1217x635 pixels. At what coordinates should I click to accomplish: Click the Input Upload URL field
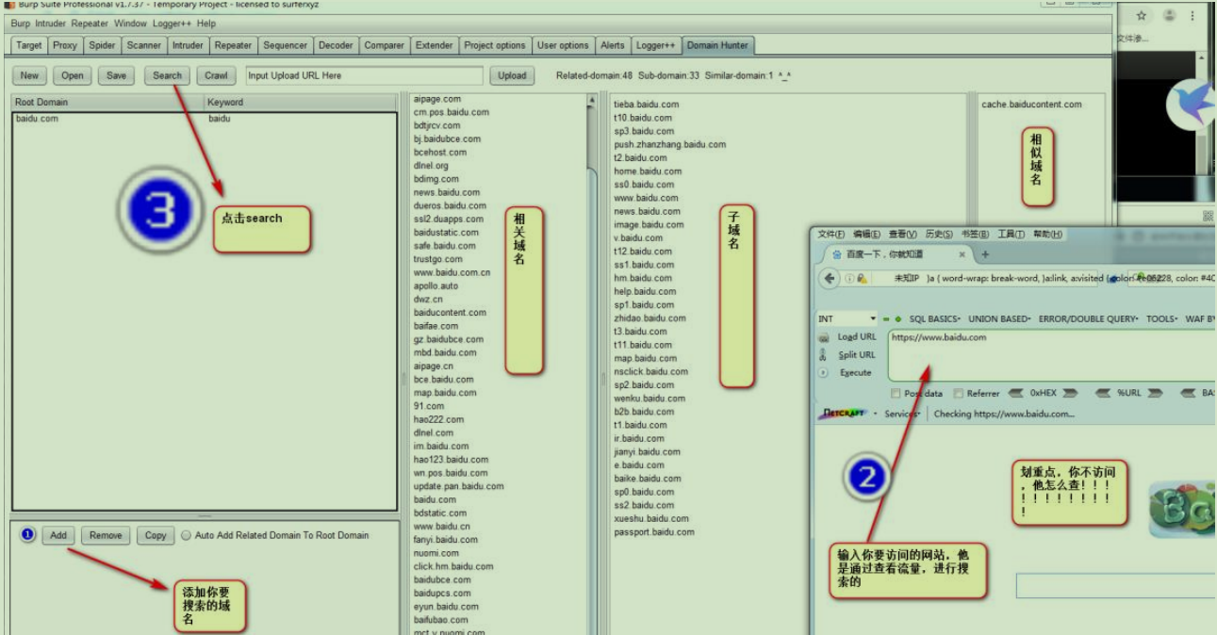pyautogui.click(x=364, y=75)
